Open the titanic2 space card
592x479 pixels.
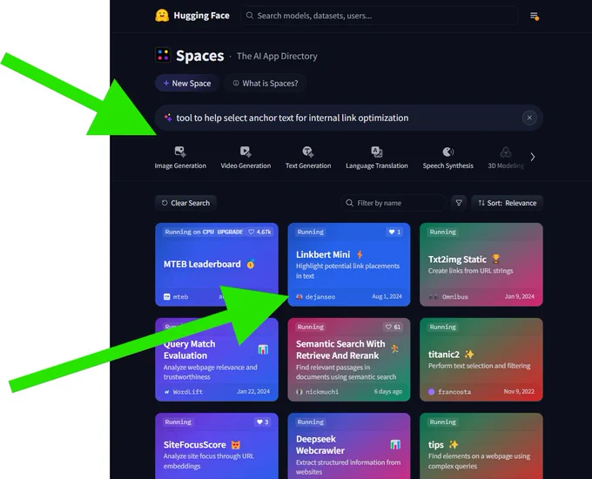point(481,360)
